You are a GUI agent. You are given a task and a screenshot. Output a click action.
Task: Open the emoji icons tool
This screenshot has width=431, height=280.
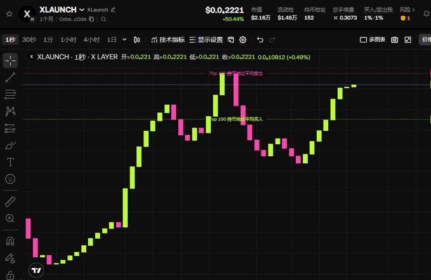click(x=10, y=179)
